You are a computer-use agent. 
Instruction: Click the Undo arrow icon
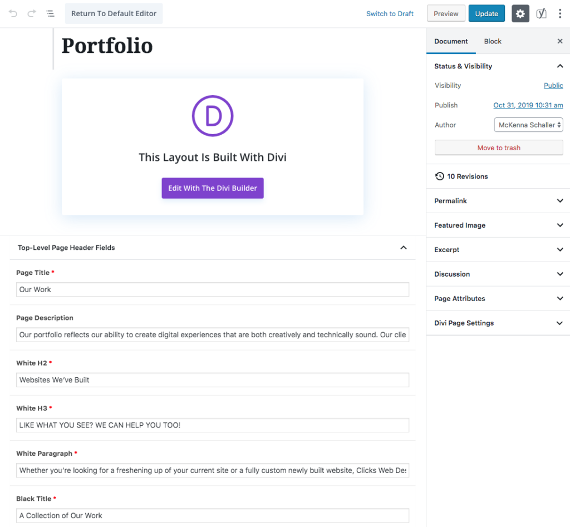coord(12,13)
